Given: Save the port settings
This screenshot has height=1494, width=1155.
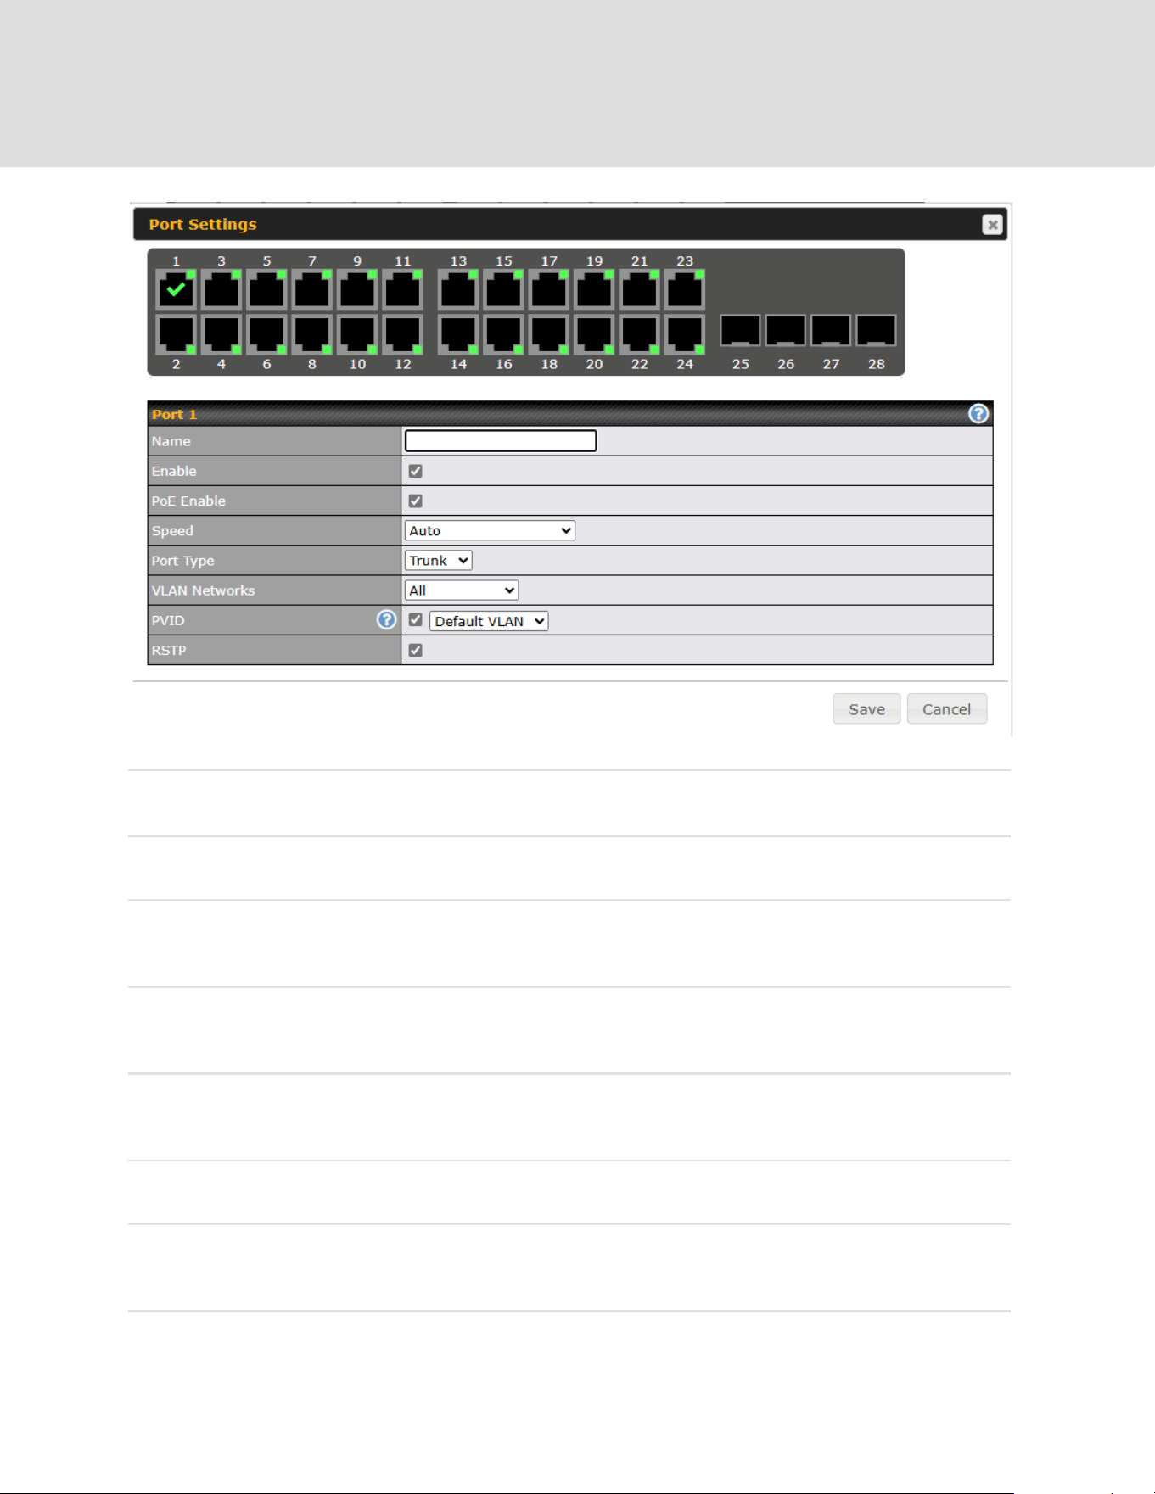Looking at the screenshot, I should 866,709.
